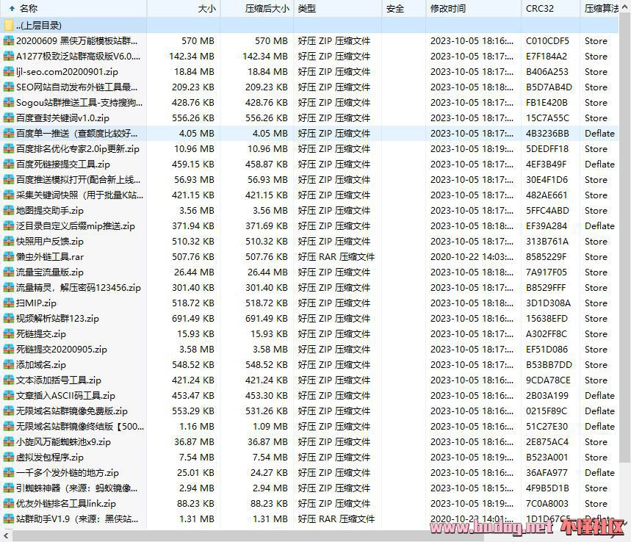This screenshot has height=542, width=631.
Task: Sort by the 压缩后大小 column header
Action: [x=267, y=9]
